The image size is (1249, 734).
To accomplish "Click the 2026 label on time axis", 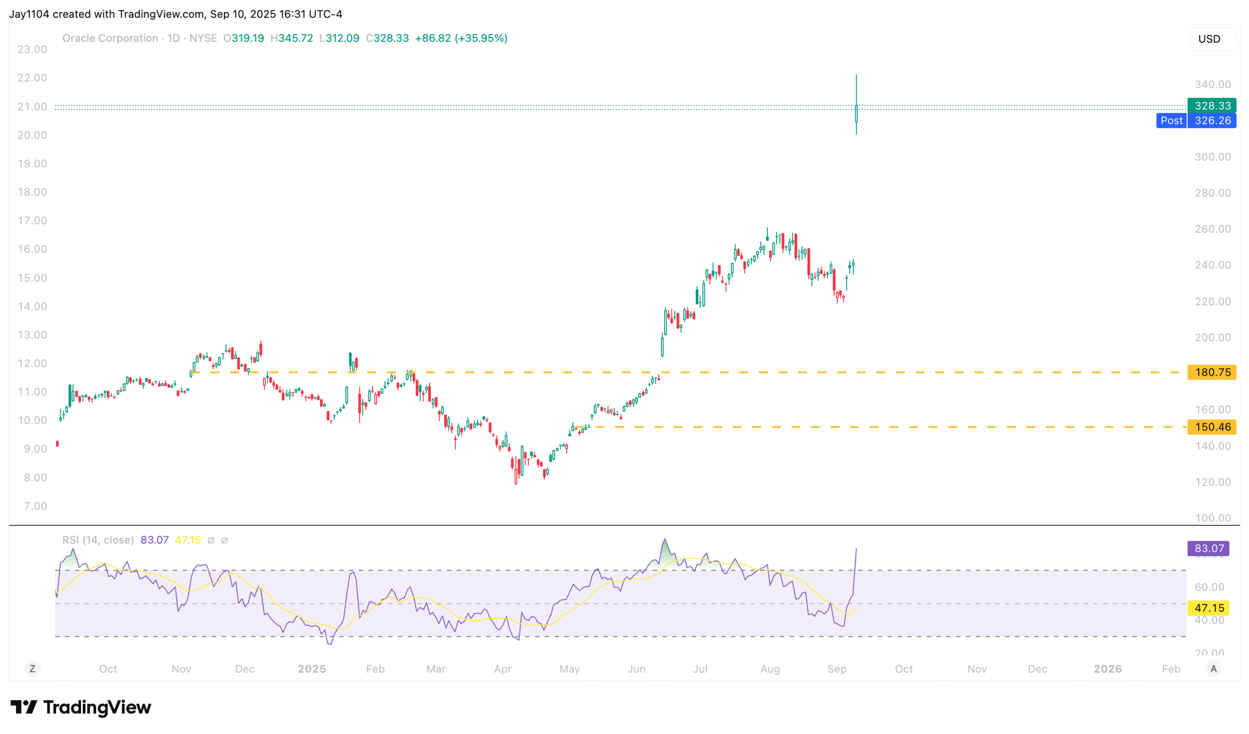I will tap(1108, 669).
